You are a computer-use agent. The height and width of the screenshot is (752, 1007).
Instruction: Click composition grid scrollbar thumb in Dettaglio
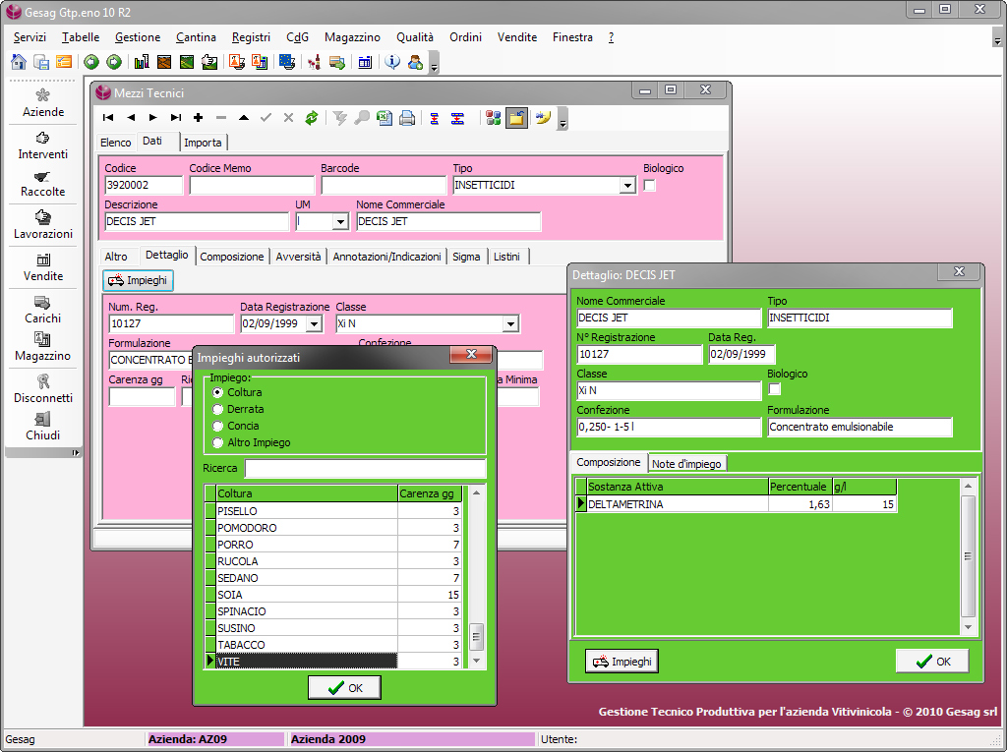click(x=968, y=556)
